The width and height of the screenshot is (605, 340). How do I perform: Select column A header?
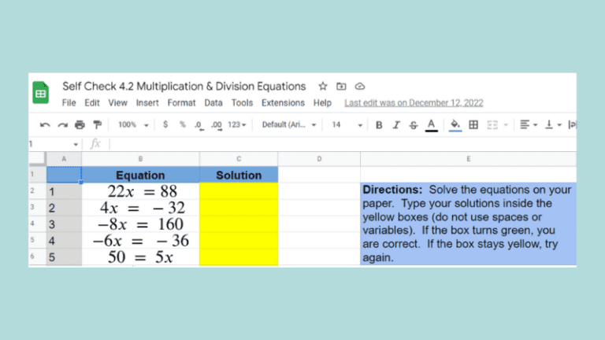click(x=64, y=159)
